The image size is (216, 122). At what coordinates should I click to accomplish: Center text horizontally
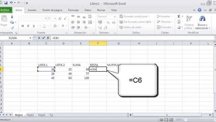tap(78, 22)
